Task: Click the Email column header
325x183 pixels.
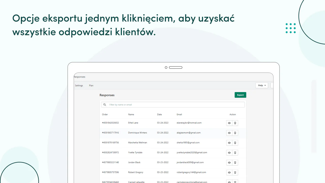Action: point(179,115)
